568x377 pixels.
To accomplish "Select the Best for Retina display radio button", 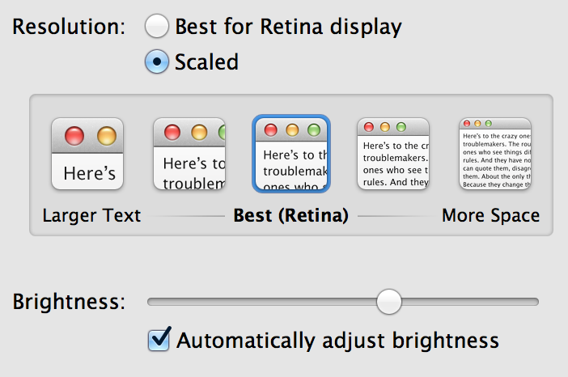I will click(156, 26).
